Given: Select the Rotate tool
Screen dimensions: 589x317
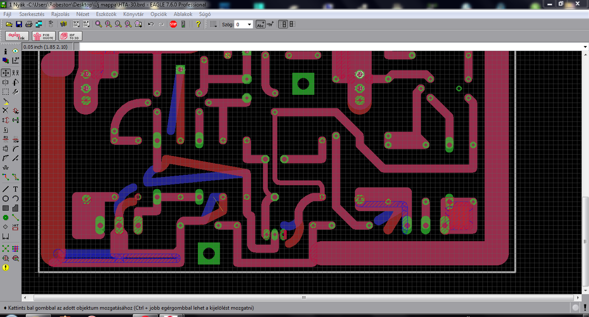Looking at the screenshot, I should 16,82.
